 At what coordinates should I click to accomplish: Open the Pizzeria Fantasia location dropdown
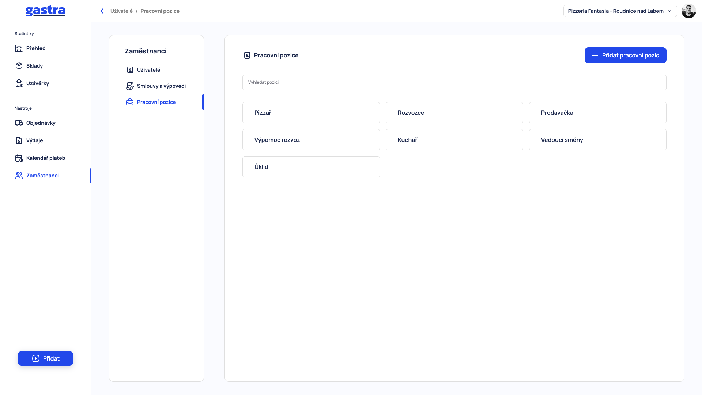click(620, 11)
